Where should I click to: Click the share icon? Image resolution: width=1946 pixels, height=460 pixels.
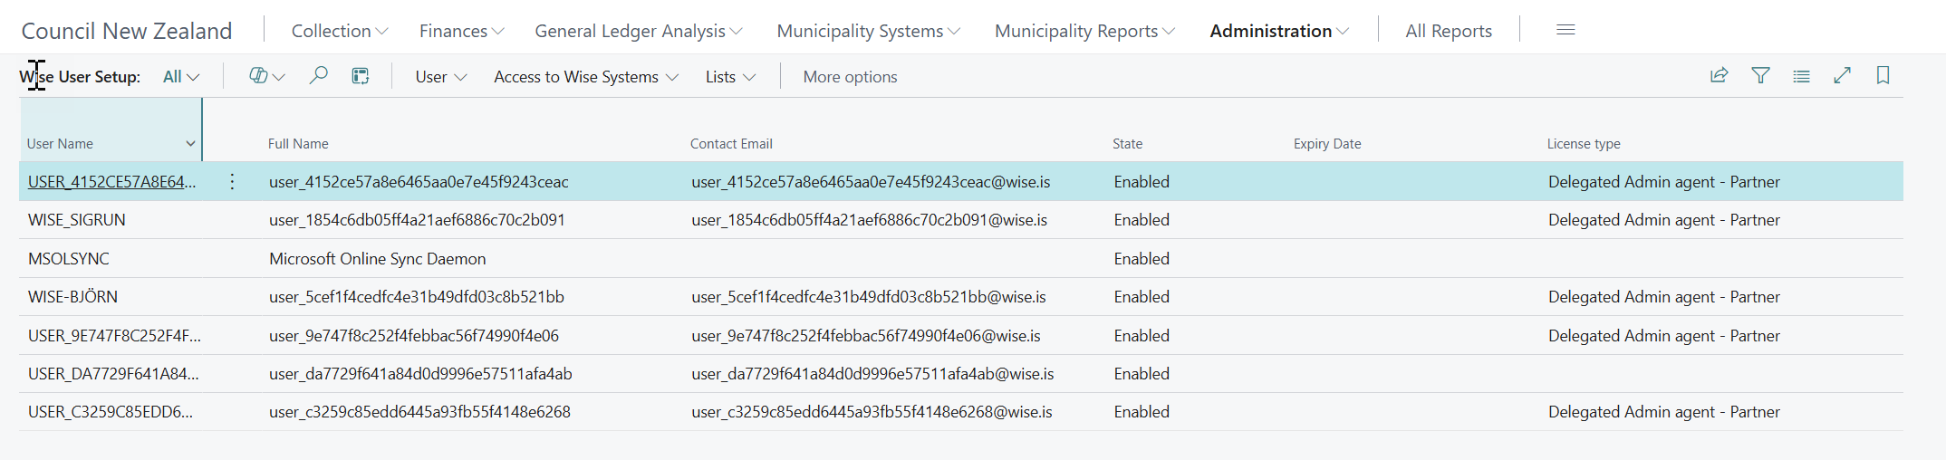tap(1719, 76)
